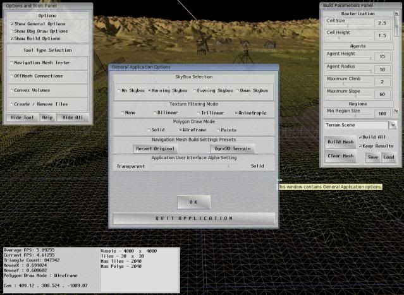Apply Recast Original preset
Screen dimensions: 404x295
click(155, 149)
